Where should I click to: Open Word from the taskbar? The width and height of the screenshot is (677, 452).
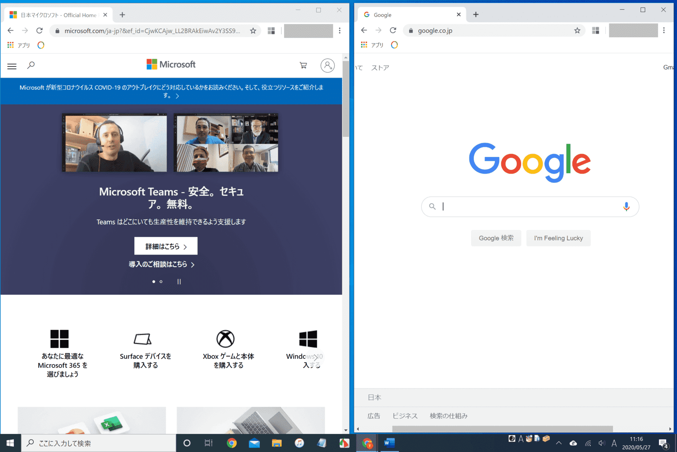389,443
